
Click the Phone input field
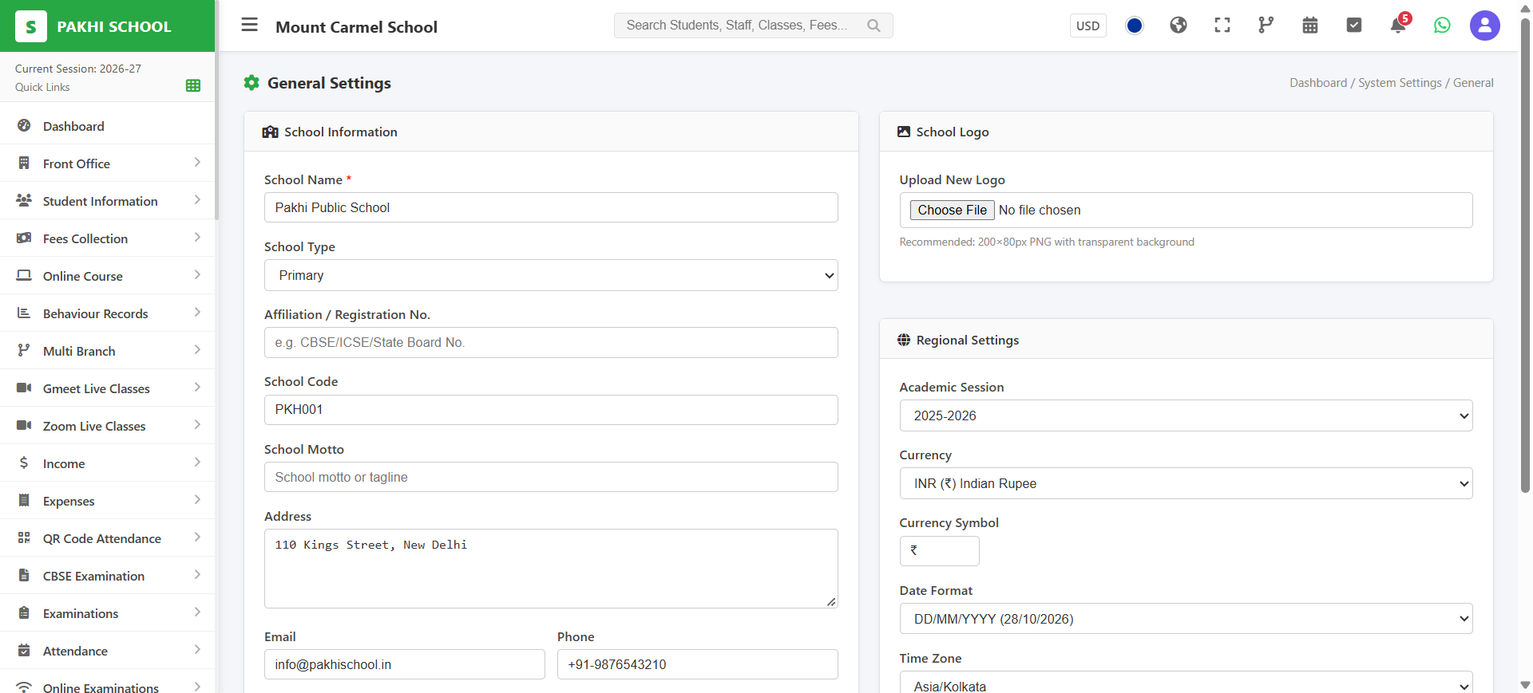pyautogui.click(x=697, y=664)
